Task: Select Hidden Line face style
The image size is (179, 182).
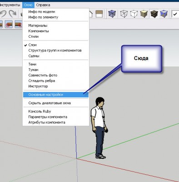Action: tap(134, 14)
